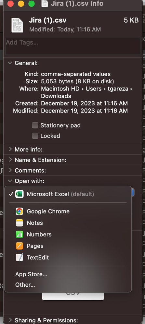The height and width of the screenshot is (324, 145).
Task: Select Google Chrome from the menu
Action: point(68,211)
